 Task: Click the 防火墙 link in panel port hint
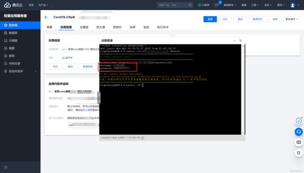coord(87,110)
